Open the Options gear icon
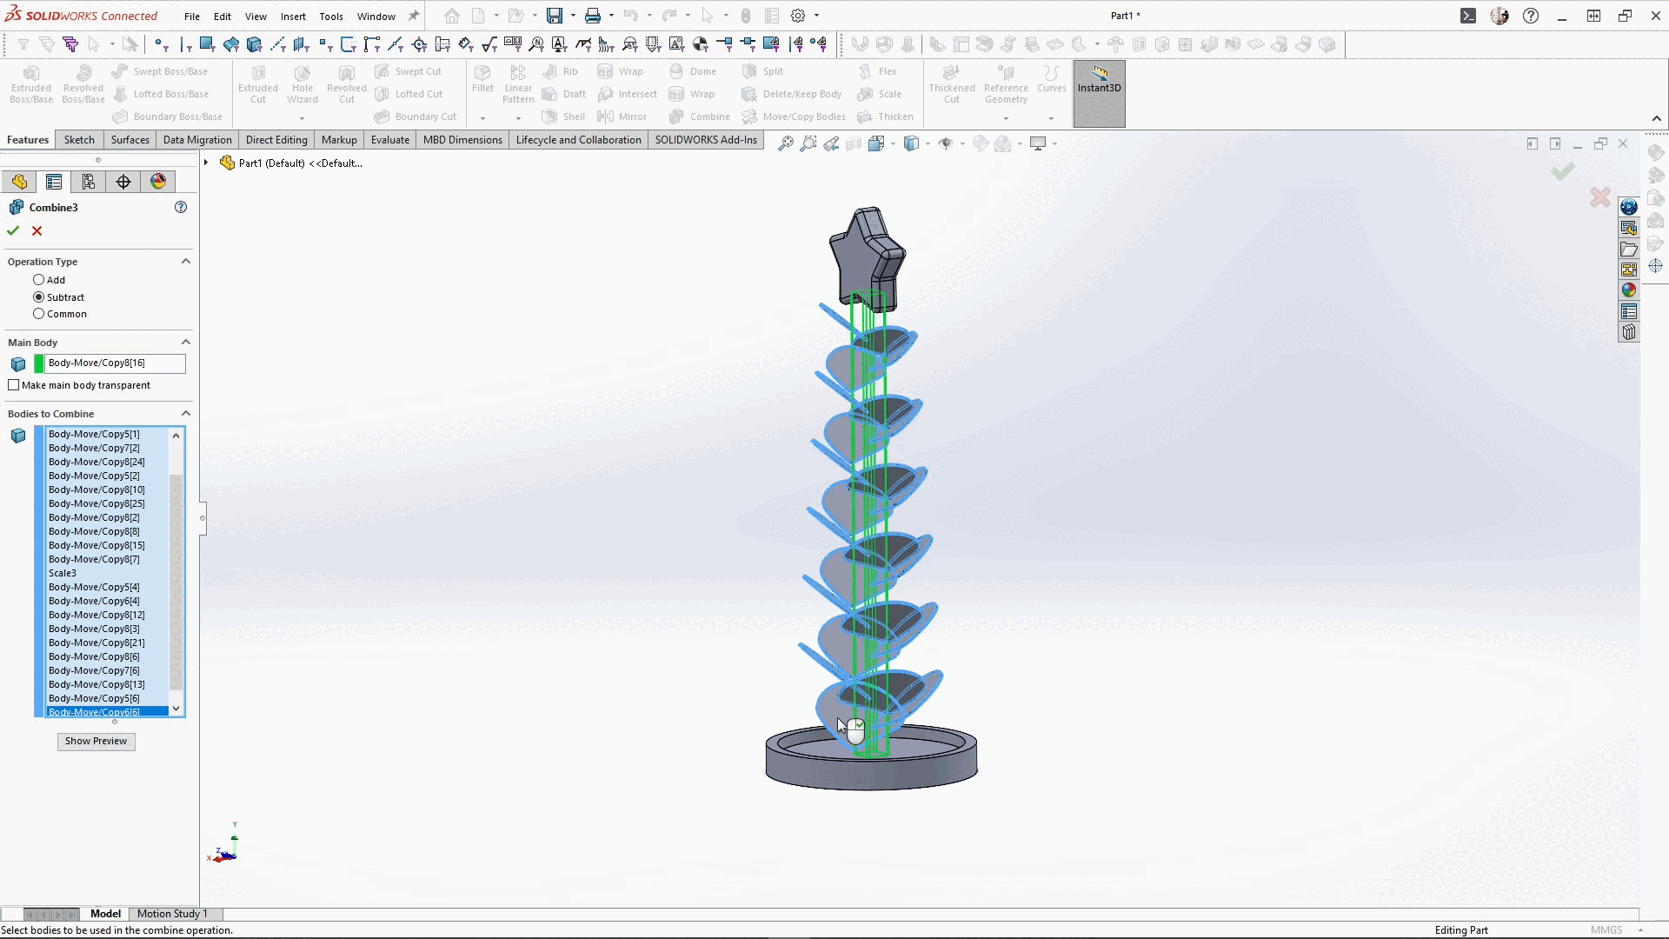This screenshot has height=939, width=1669. pyautogui.click(x=798, y=16)
